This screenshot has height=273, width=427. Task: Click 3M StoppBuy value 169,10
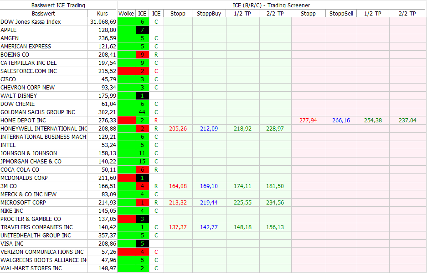[x=209, y=186]
